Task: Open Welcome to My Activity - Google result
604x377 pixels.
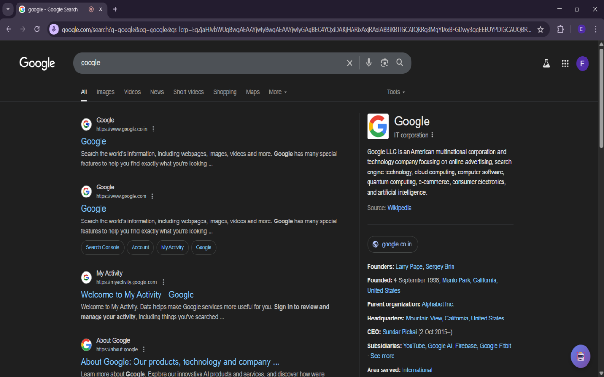Action: click(x=137, y=295)
